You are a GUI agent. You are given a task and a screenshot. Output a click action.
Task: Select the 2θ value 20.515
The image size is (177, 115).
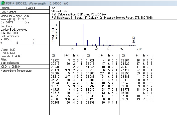55,64
